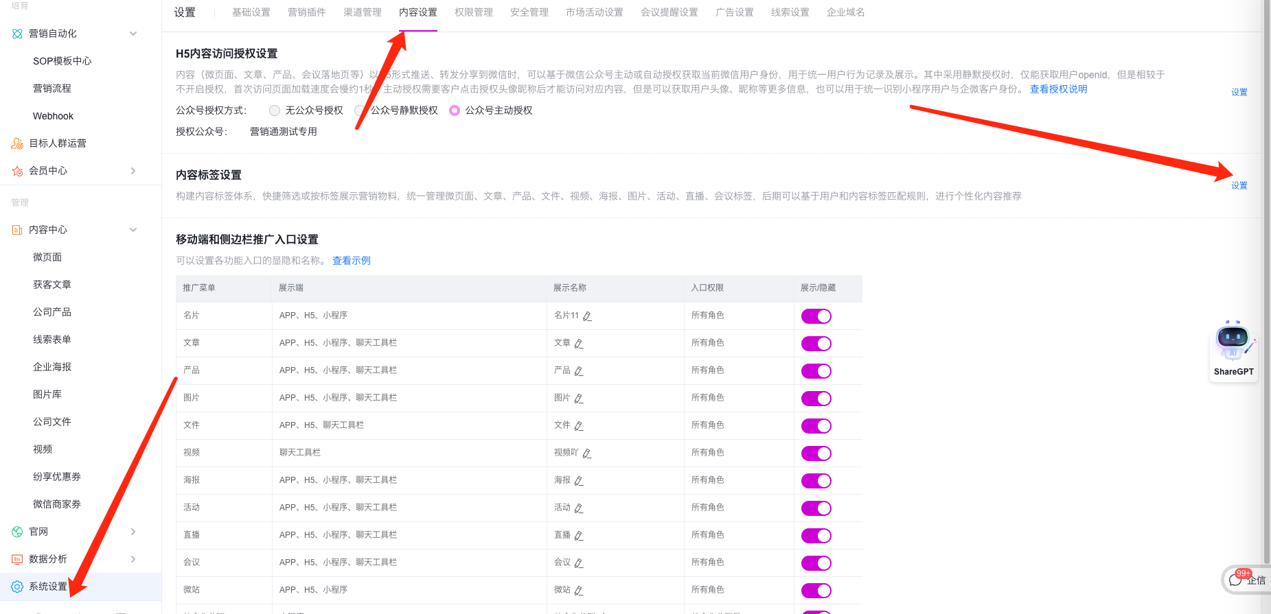The height and width of the screenshot is (614, 1271).
Task: Expand the 官网 submenu arrow
Action: tap(133, 532)
